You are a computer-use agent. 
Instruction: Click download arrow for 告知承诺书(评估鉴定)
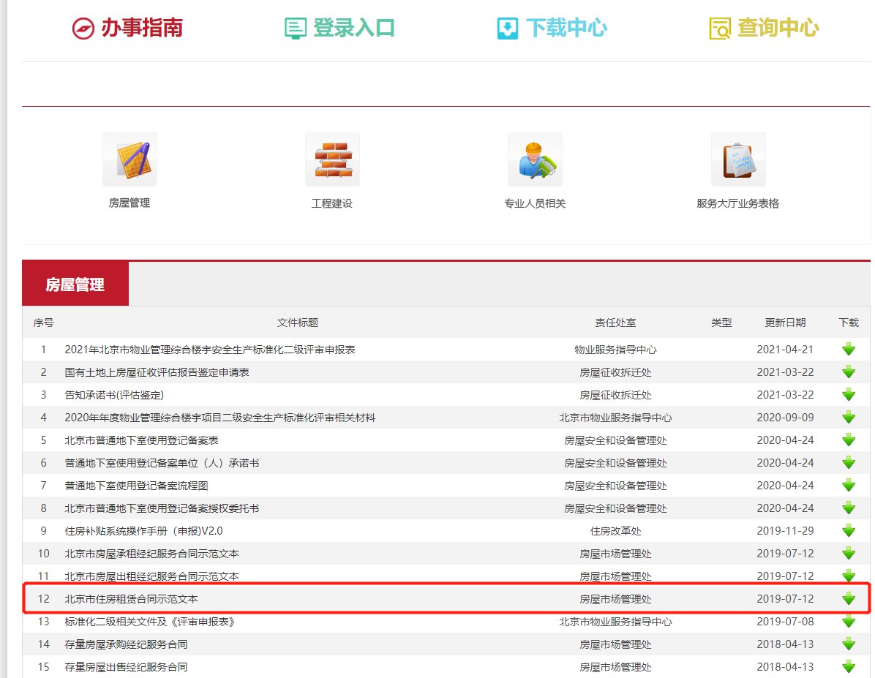(849, 395)
